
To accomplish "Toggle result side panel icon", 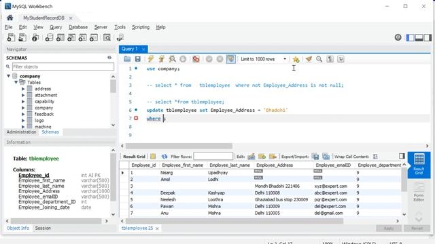I will click(402, 157).
